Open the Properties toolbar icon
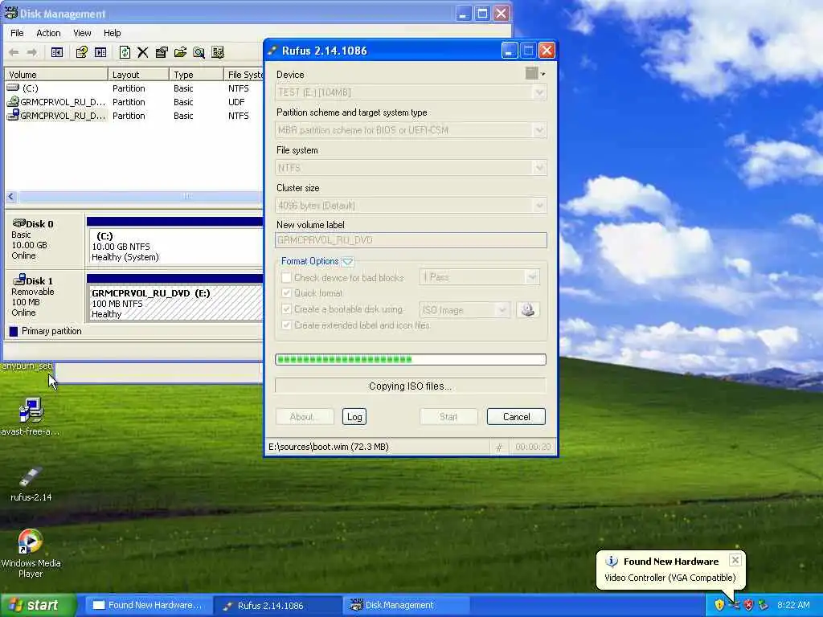 point(162,52)
